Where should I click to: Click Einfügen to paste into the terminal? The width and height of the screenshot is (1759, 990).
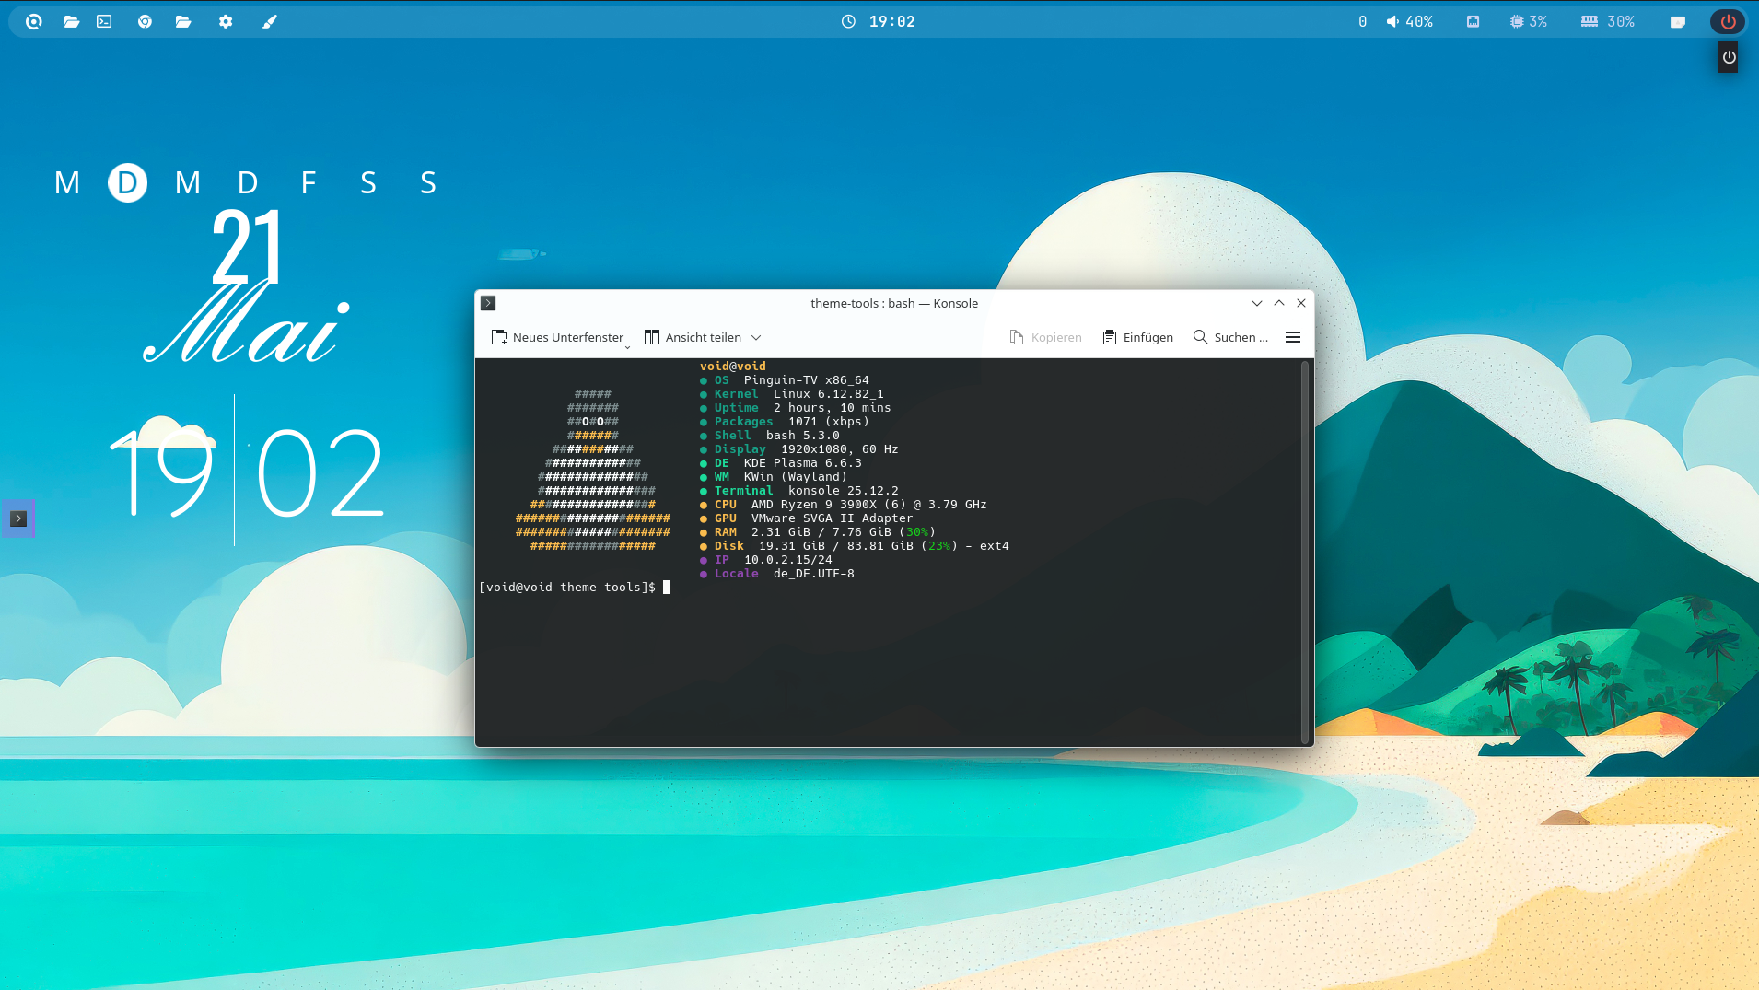1137,337
